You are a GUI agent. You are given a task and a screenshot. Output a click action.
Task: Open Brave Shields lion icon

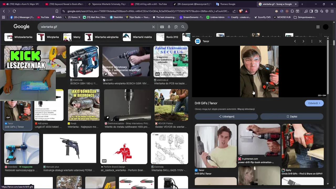[x=241, y=11]
